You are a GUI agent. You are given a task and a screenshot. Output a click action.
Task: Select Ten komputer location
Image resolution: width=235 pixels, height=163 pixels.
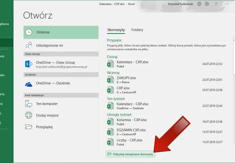point(61,104)
